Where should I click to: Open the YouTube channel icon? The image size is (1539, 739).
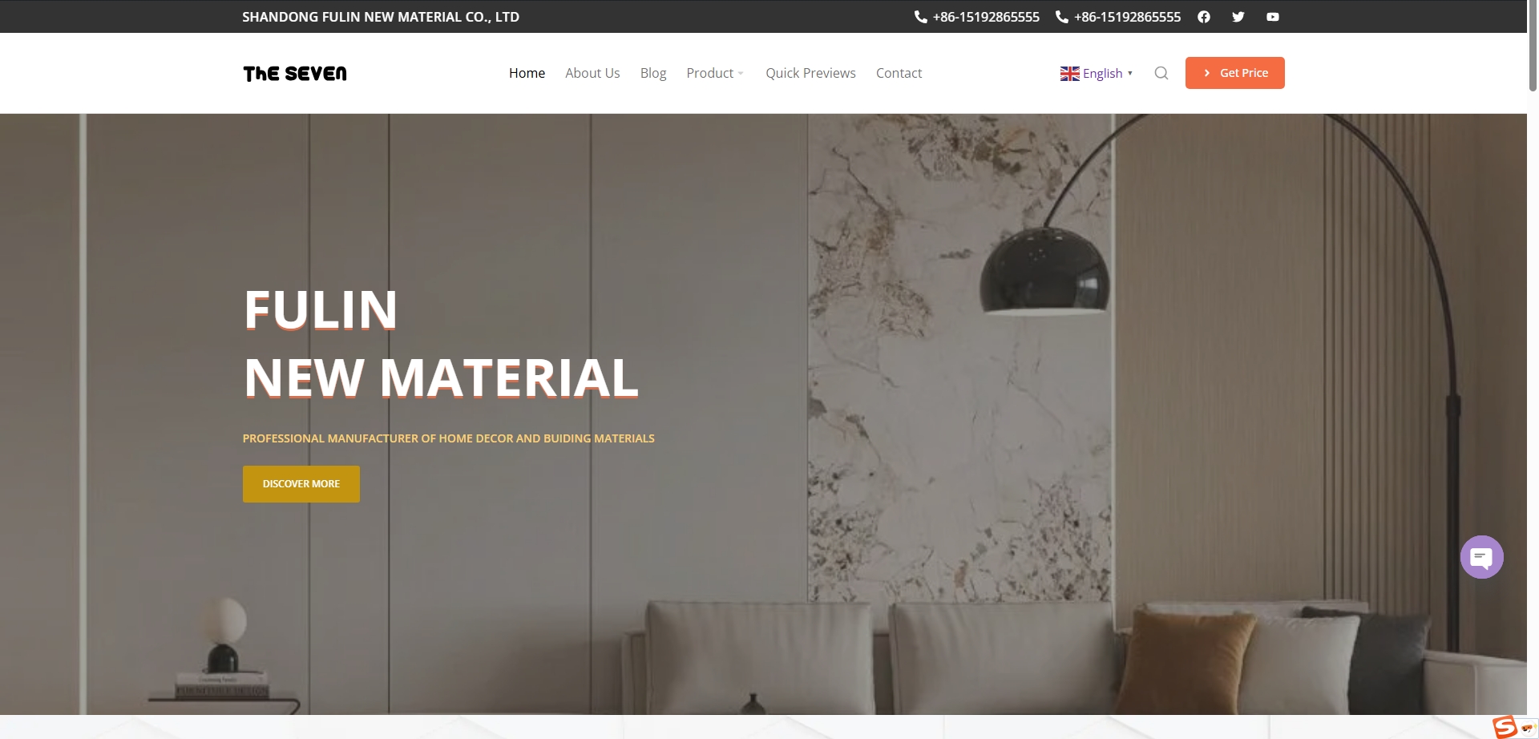tap(1272, 17)
